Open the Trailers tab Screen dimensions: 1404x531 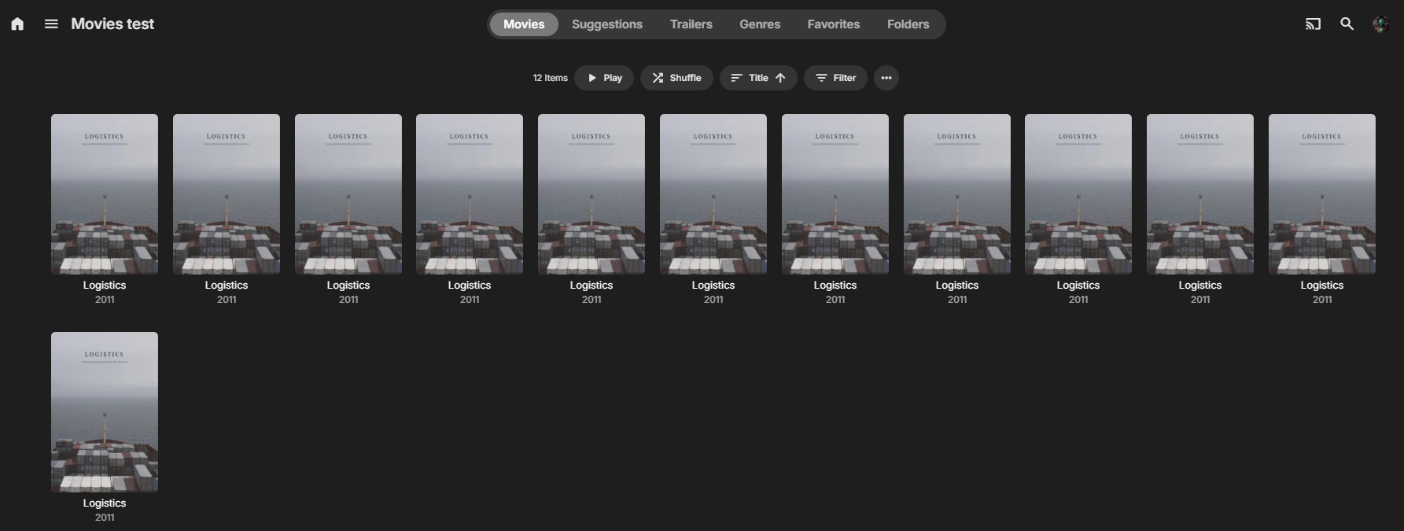[x=691, y=24]
